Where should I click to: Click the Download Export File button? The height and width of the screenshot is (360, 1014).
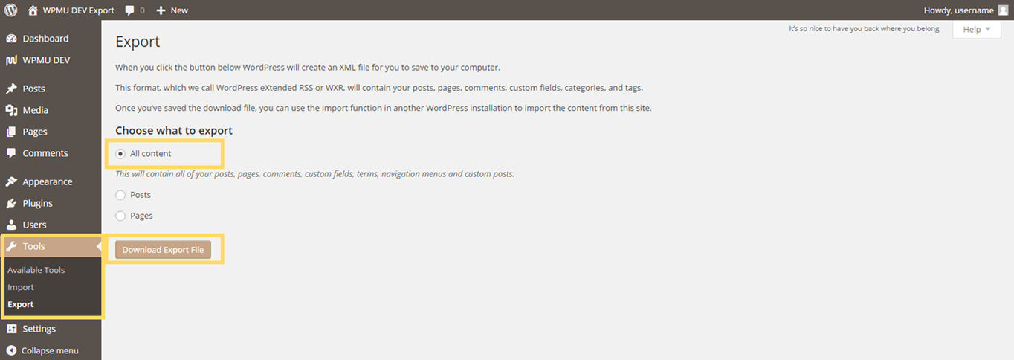pos(163,250)
